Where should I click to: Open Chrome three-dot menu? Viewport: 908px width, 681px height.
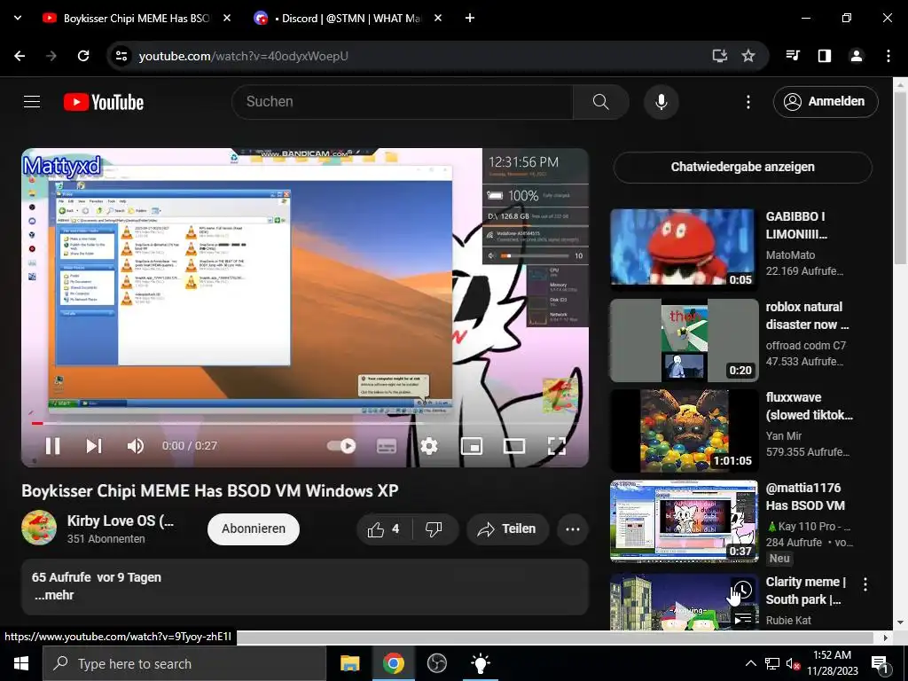point(888,56)
